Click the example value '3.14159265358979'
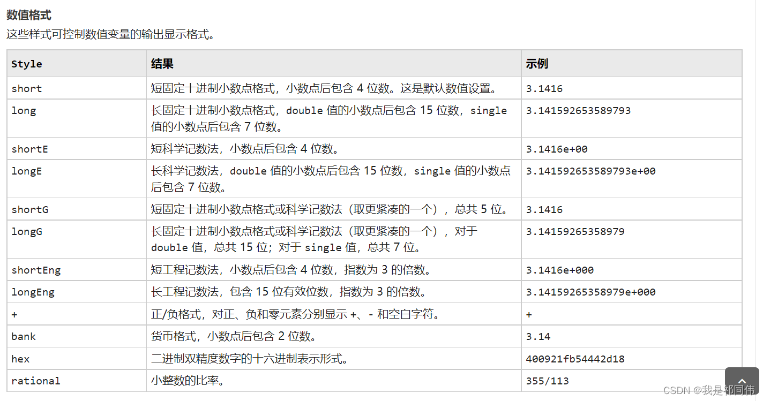 575,231
